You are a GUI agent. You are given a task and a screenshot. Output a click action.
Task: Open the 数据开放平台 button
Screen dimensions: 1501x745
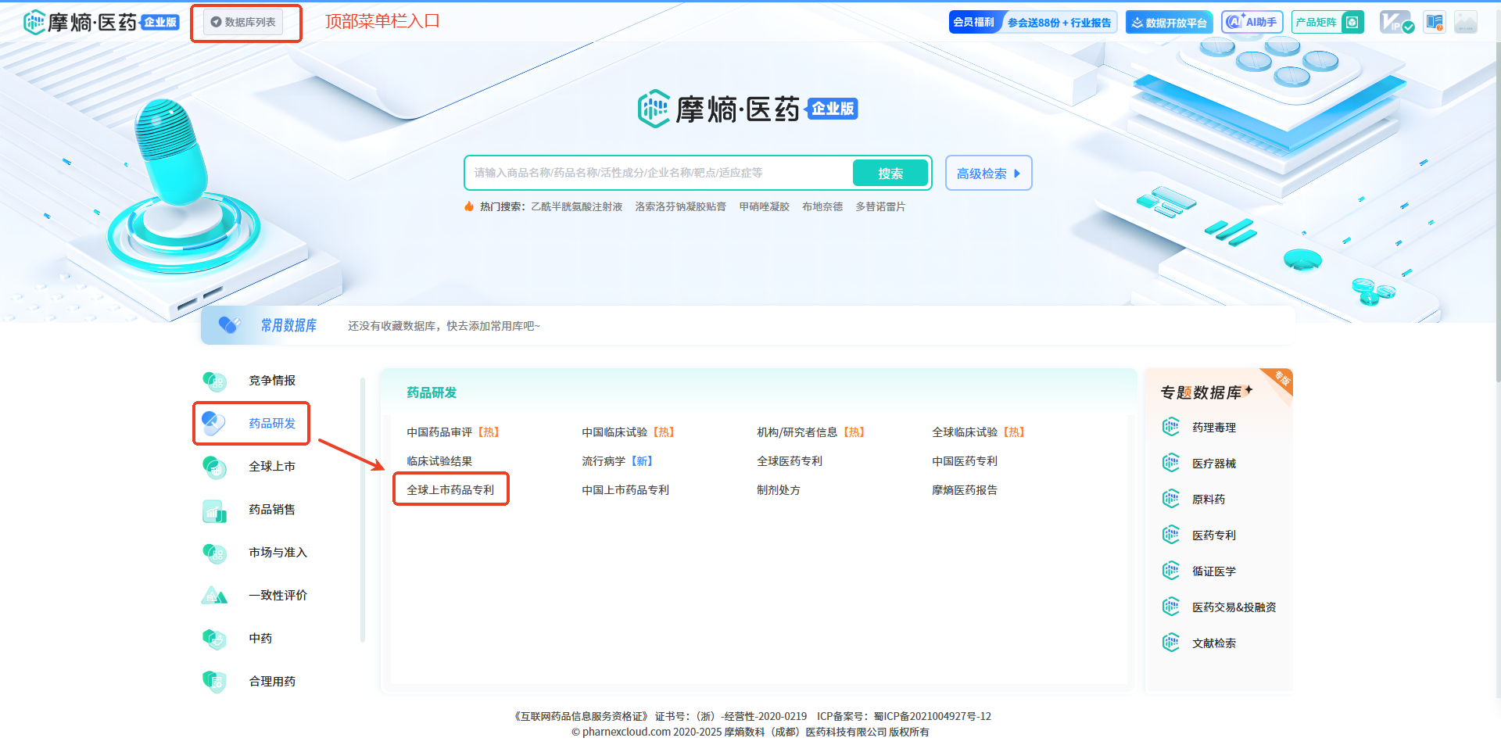1169,22
